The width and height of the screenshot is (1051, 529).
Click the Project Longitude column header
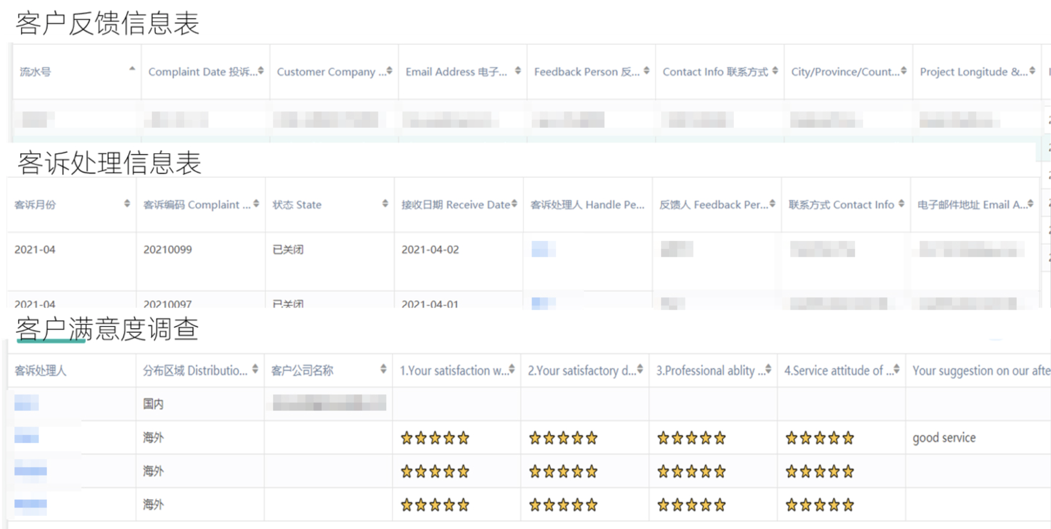point(977,72)
